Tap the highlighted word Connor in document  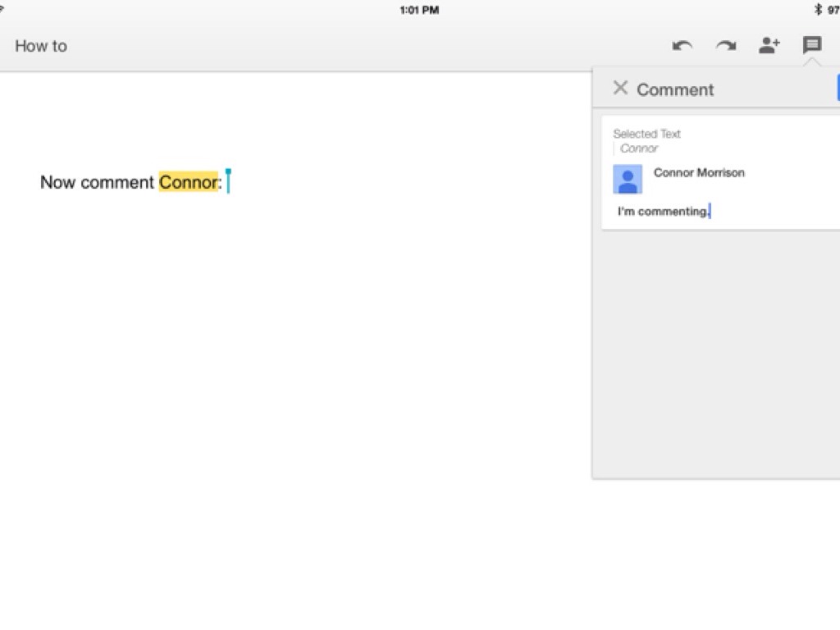(x=189, y=182)
